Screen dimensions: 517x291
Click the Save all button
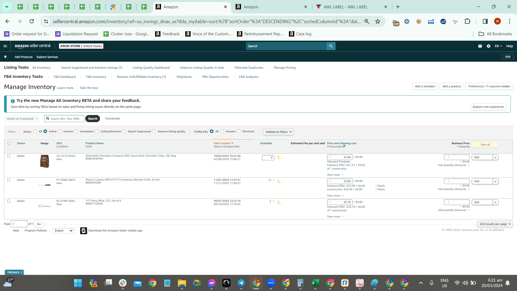pos(485,145)
